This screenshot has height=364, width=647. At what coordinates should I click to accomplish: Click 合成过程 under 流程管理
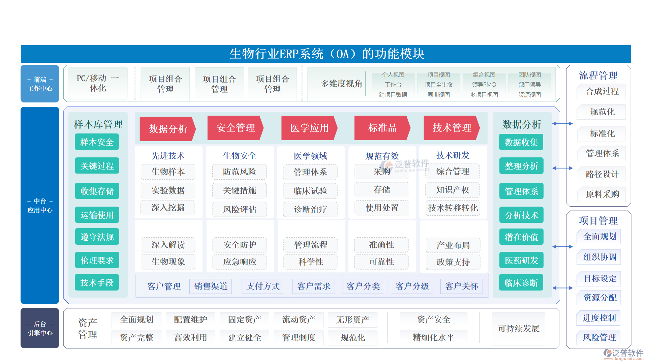pos(602,91)
